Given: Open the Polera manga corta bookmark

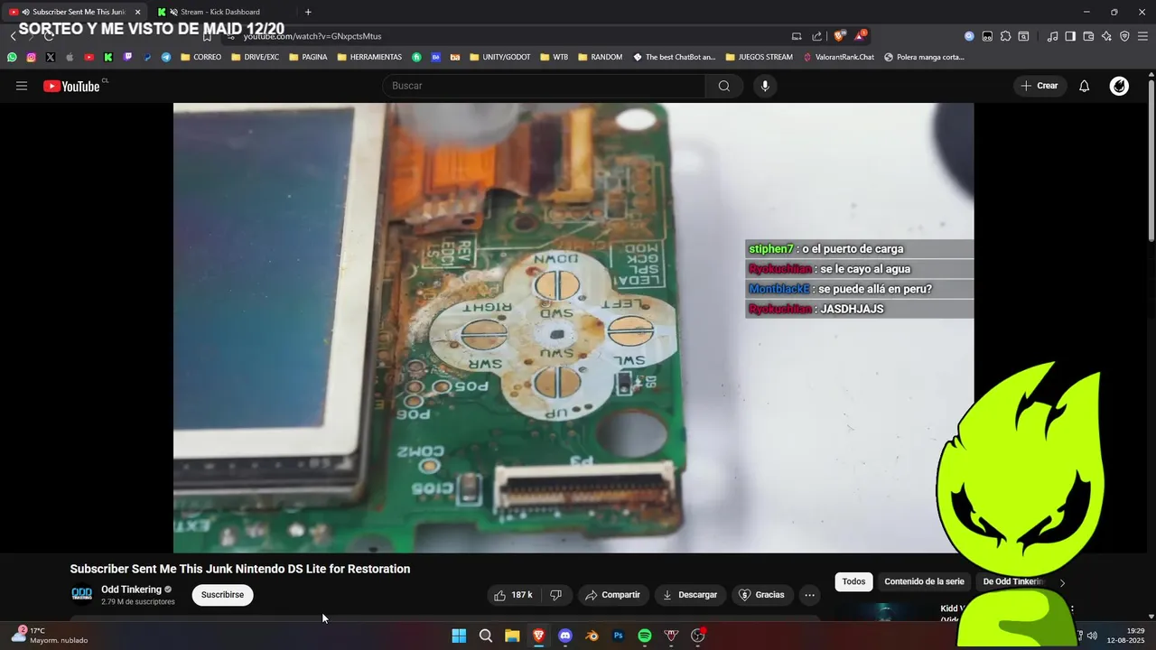Looking at the screenshot, I should (x=924, y=57).
